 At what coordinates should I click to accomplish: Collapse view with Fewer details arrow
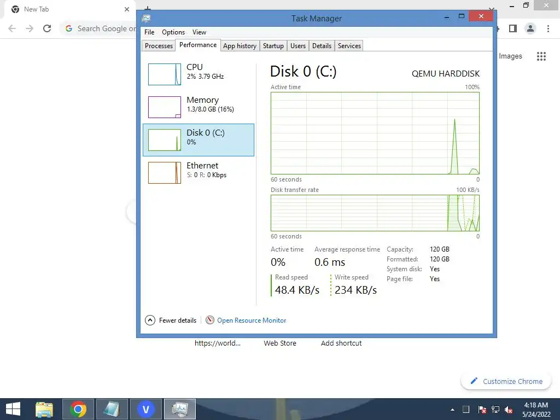(x=150, y=320)
